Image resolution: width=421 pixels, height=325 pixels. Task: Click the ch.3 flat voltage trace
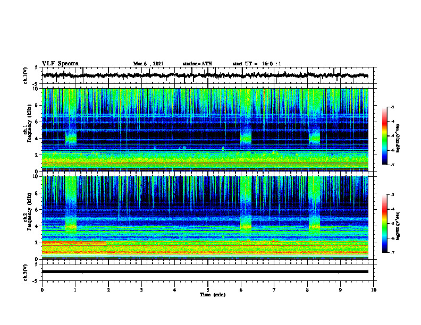click(x=205, y=272)
